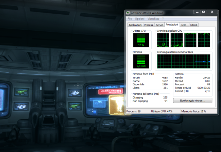Click the Monitoraggio risorse button
This screenshot has height=152, width=221.
point(192,101)
